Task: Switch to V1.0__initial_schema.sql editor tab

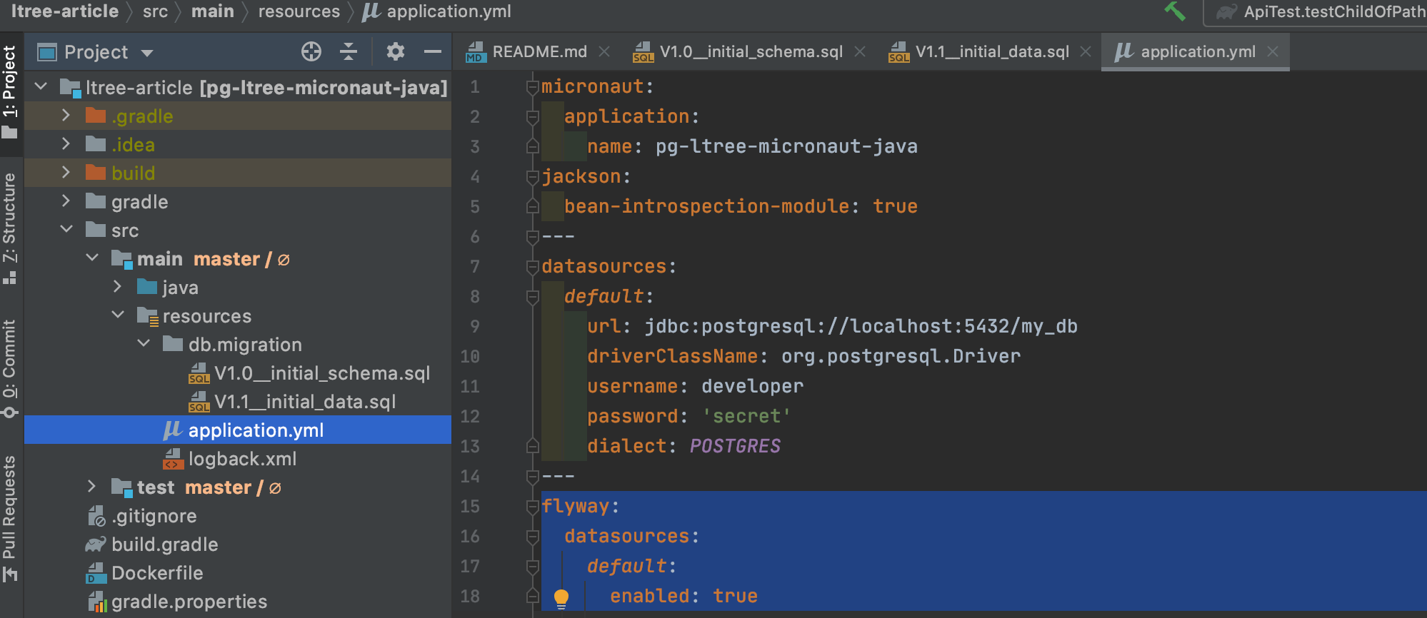Action: (751, 51)
